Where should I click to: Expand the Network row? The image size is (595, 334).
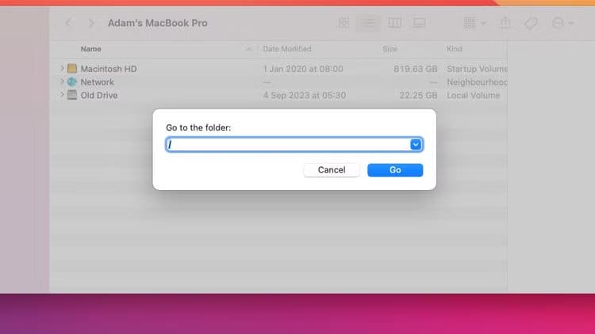coord(62,82)
